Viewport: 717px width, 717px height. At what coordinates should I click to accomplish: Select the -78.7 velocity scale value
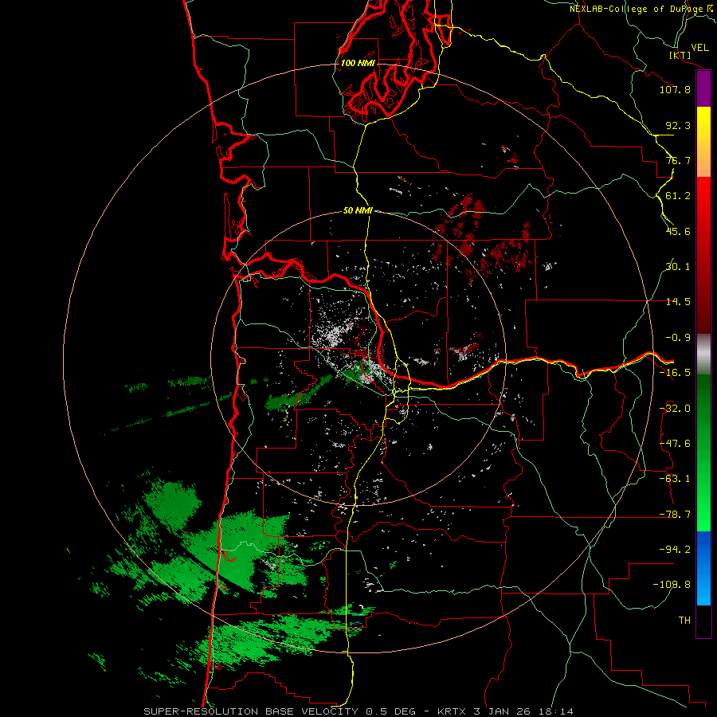pyautogui.click(x=675, y=515)
